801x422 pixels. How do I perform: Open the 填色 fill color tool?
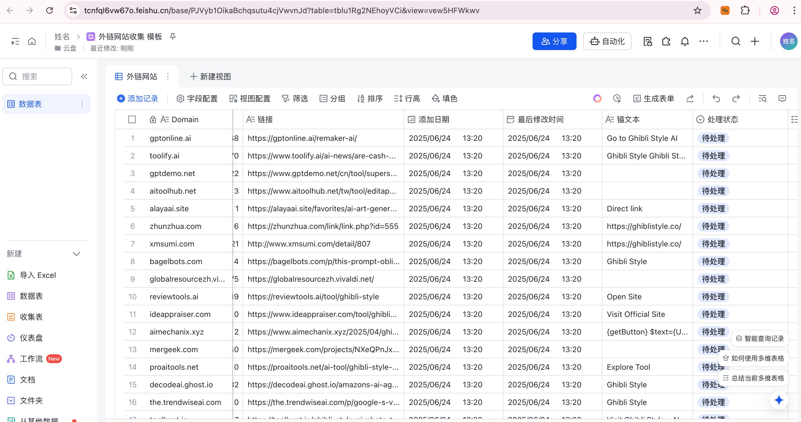point(445,98)
